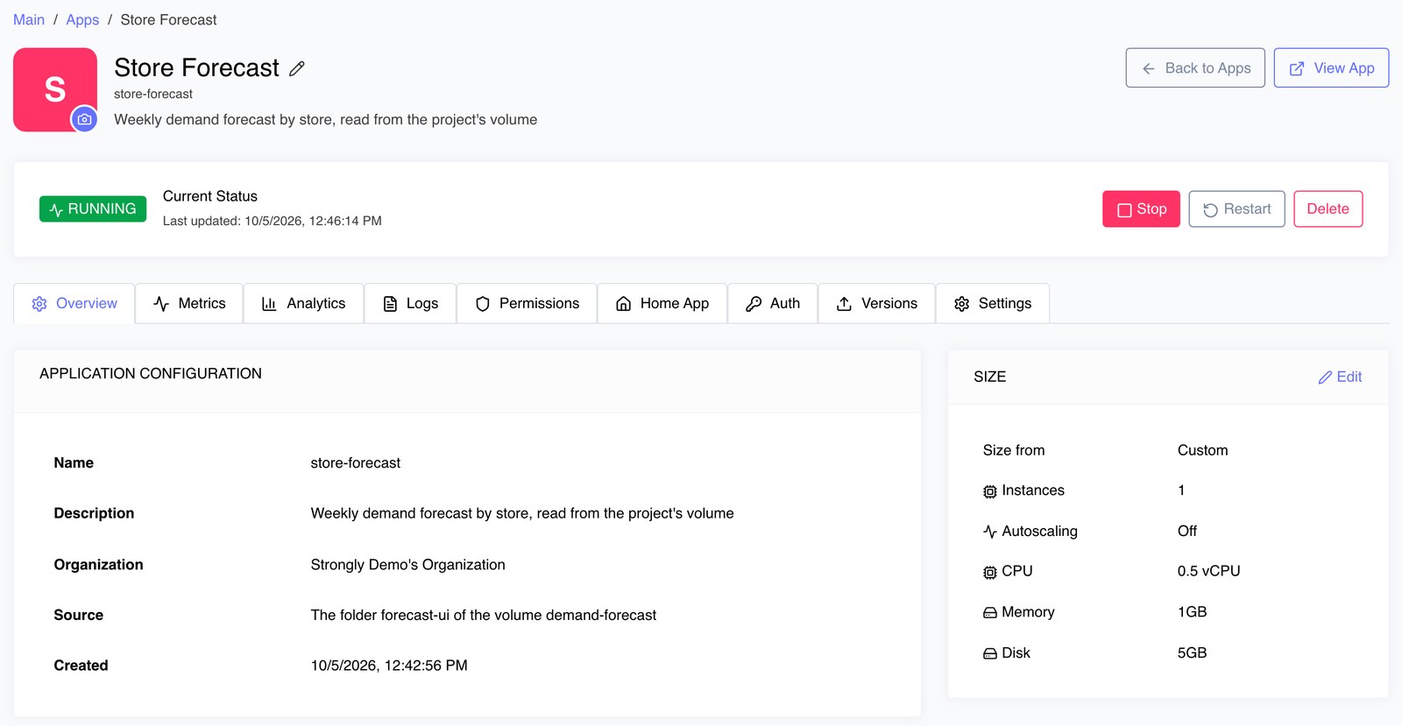1402x726 pixels.
Task: Open the Analytics tab
Action: (x=303, y=303)
